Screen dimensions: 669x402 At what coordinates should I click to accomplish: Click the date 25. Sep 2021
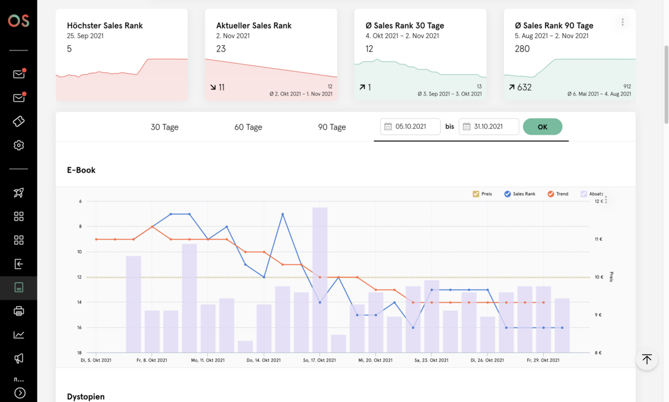coord(85,36)
